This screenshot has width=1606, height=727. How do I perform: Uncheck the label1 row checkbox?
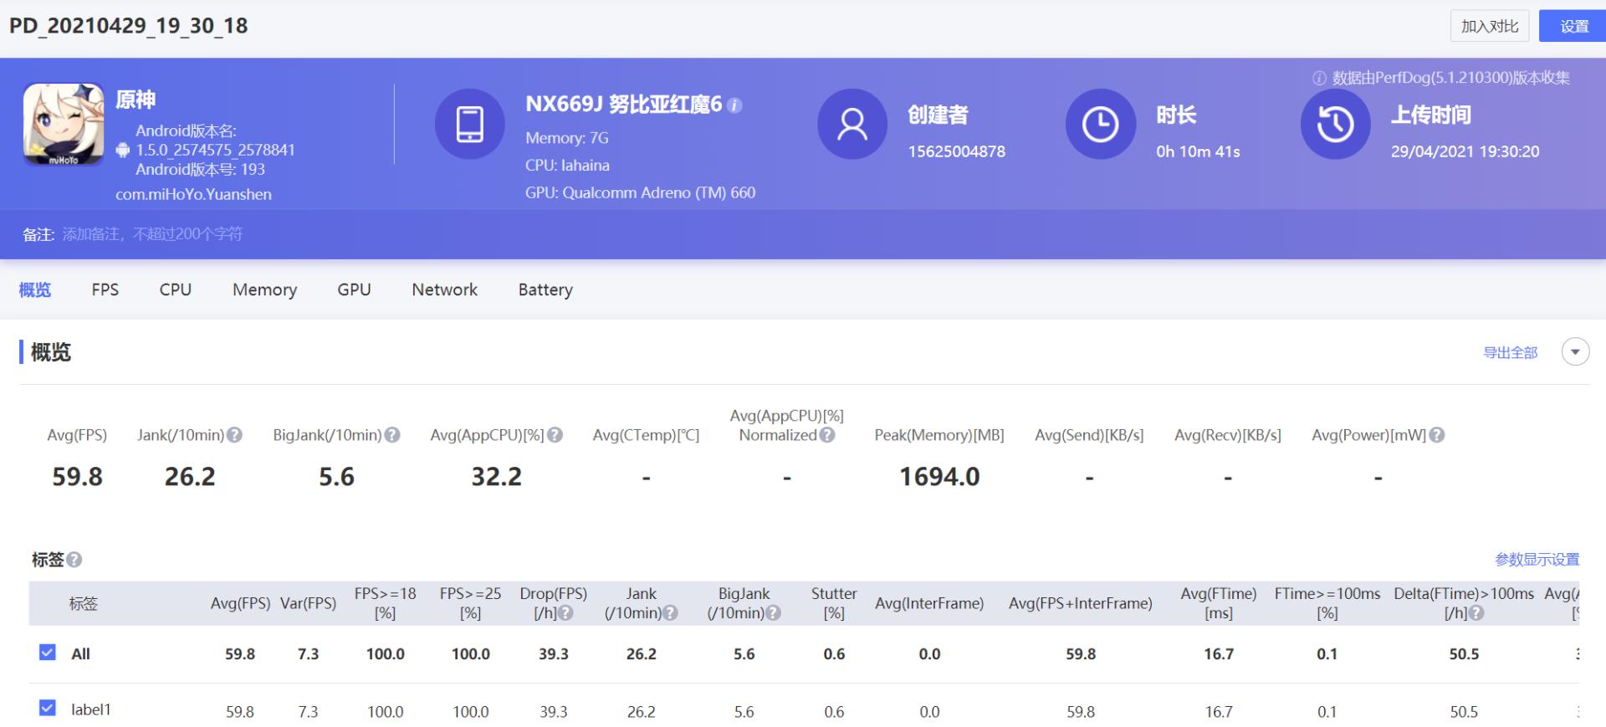coord(48,709)
